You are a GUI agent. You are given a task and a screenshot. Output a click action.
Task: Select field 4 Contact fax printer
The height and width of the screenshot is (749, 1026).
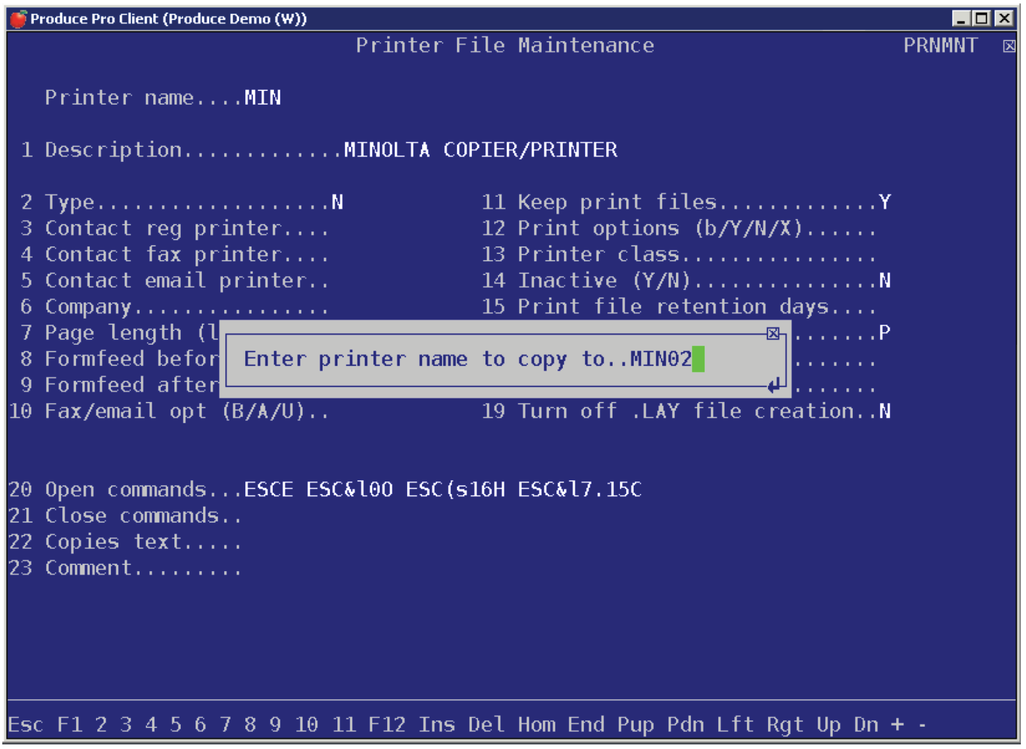[x=174, y=254]
